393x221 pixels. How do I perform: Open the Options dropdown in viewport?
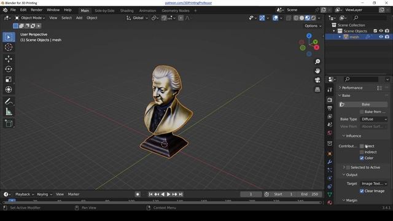point(313,26)
